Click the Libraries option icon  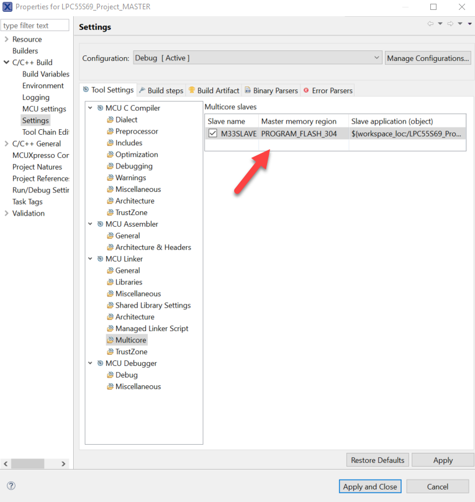tap(110, 282)
